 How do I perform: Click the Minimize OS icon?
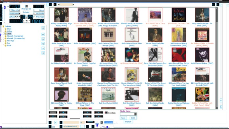pos(26,6)
